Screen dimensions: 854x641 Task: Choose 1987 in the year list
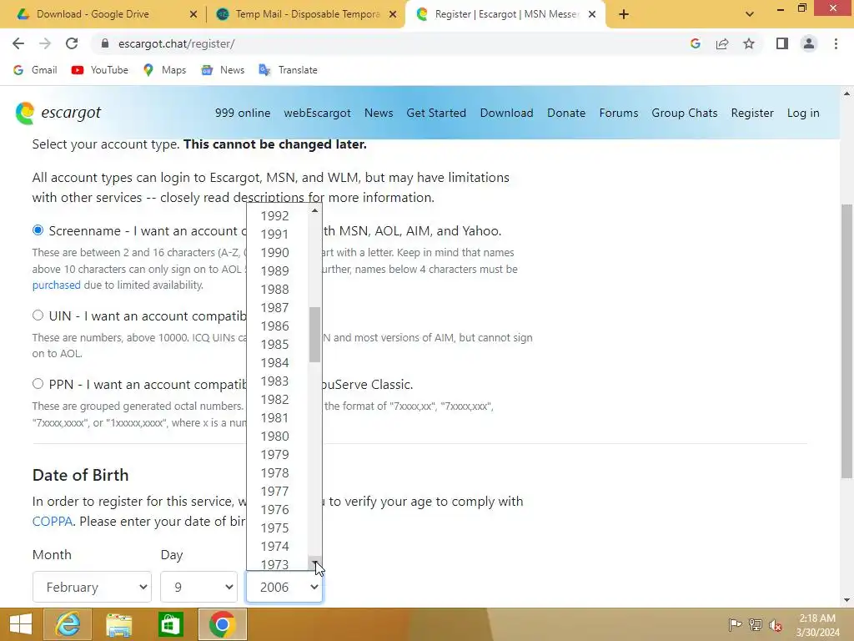click(x=278, y=307)
